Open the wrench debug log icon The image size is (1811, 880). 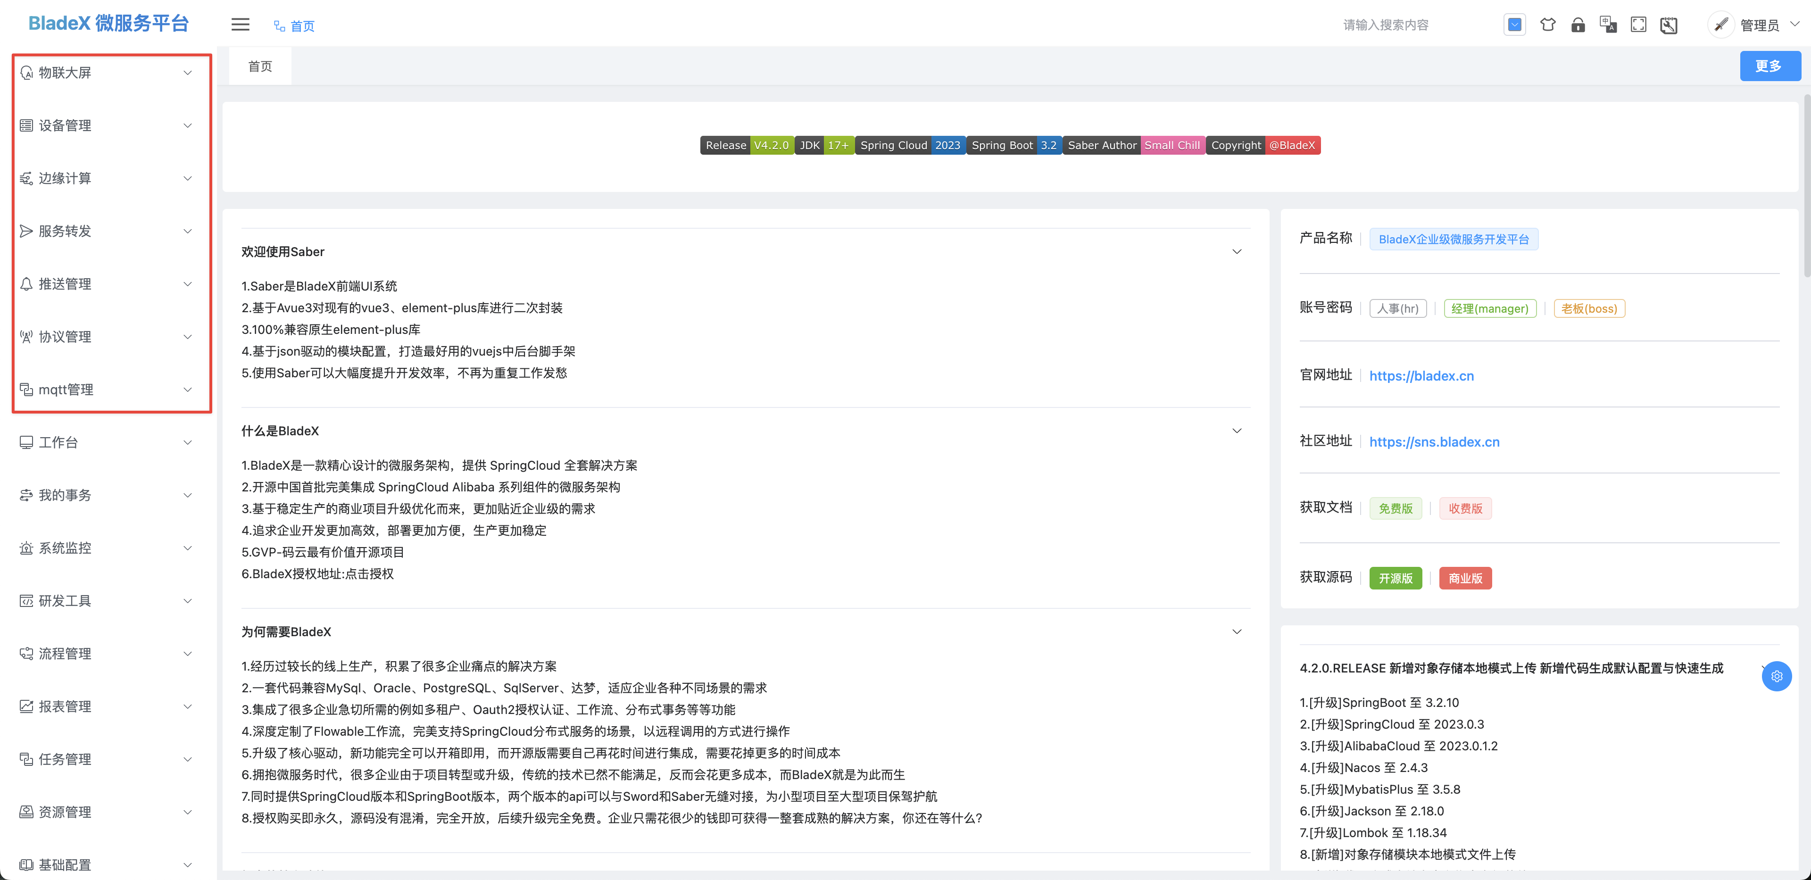point(1668,25)
